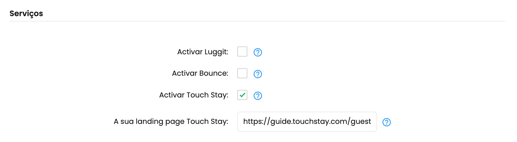Click the guide.touchstay.com URL text

coord(307,121)
